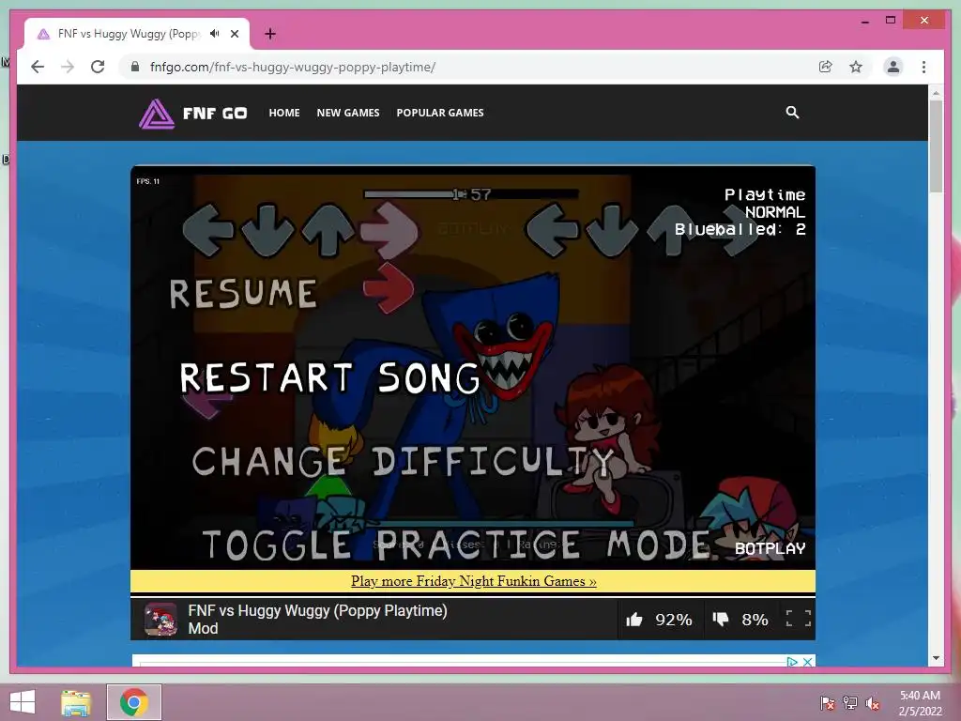
Task: Go back with browser back arrow
Action: coord(38,67)
